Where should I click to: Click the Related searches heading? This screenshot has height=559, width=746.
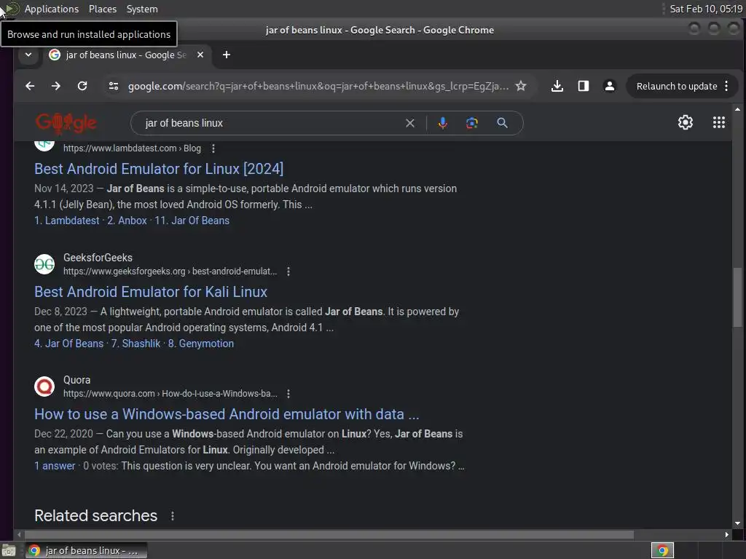pyautogui.click(x=95, y=516)
